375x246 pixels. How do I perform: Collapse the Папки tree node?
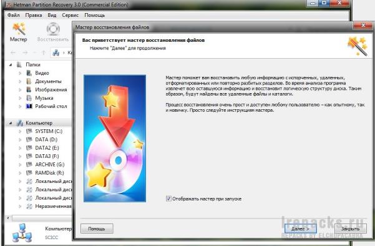pyautogui.click(x=10, y=64)
